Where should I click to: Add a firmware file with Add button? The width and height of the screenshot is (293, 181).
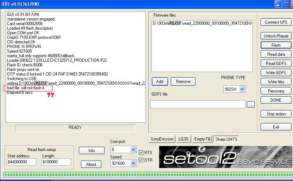tap(160, 82)
